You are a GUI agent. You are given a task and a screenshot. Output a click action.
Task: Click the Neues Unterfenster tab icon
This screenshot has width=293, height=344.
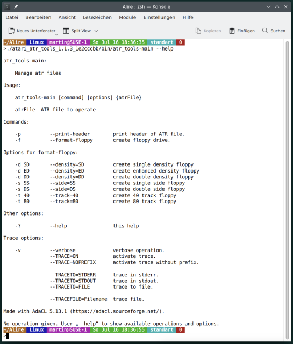[x=11, y=31]
